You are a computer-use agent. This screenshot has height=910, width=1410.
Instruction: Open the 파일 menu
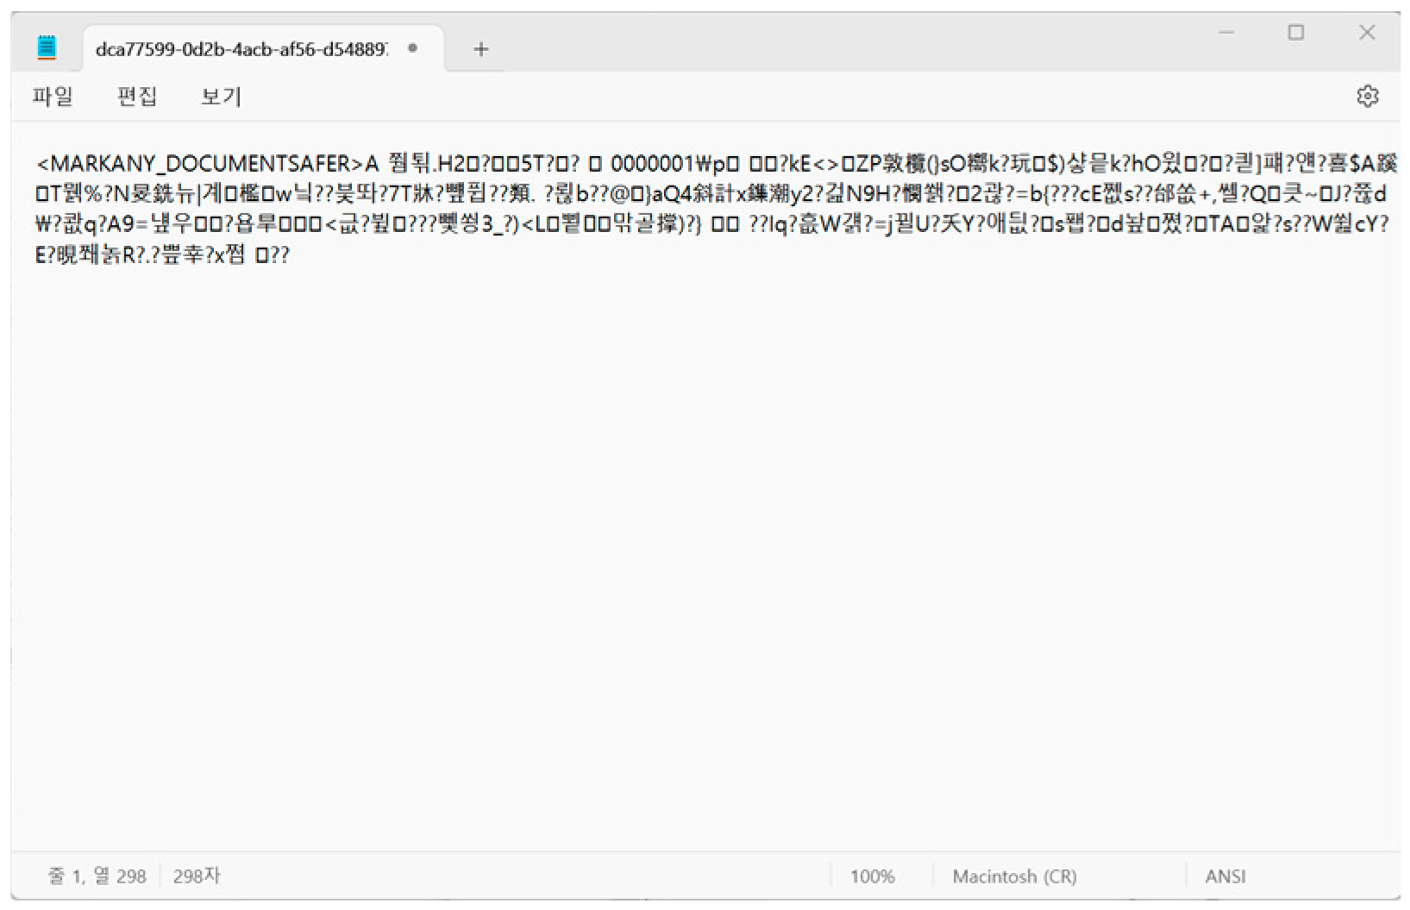tap(53, 97)
